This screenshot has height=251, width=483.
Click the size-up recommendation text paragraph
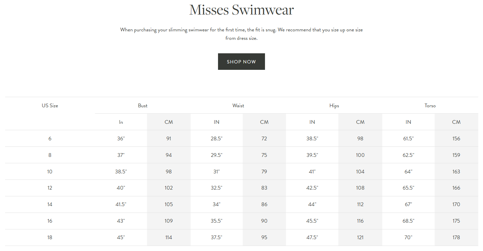[x=241, y=34]
